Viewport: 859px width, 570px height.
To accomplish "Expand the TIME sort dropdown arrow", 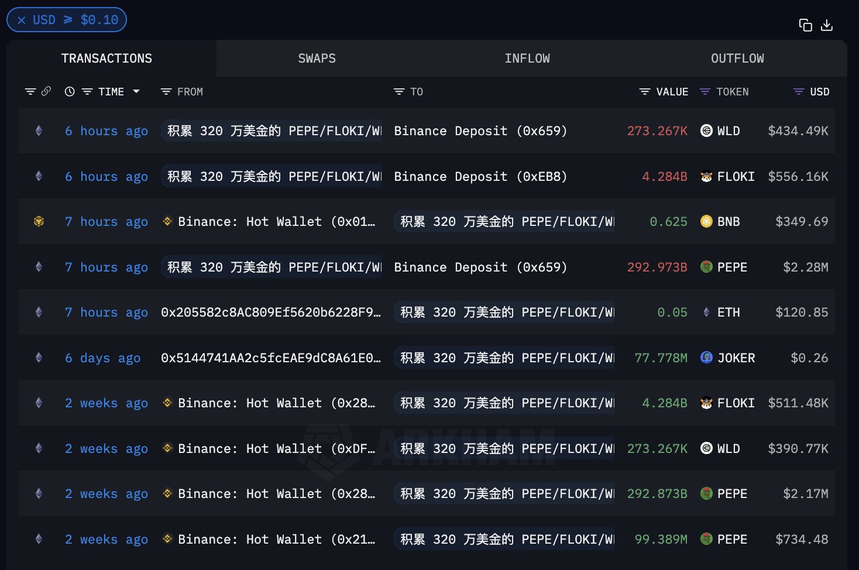I will [x=136, y=92].
